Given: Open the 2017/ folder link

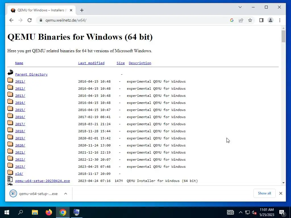Looking at the screenshot, I should coord(20,124).
